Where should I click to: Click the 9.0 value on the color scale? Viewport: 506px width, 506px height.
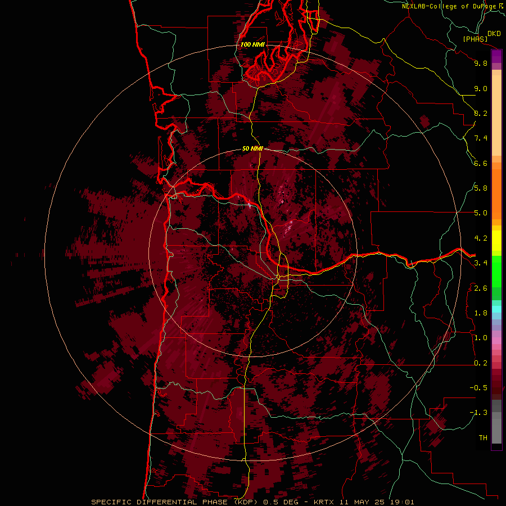click(x=481, y=88)
